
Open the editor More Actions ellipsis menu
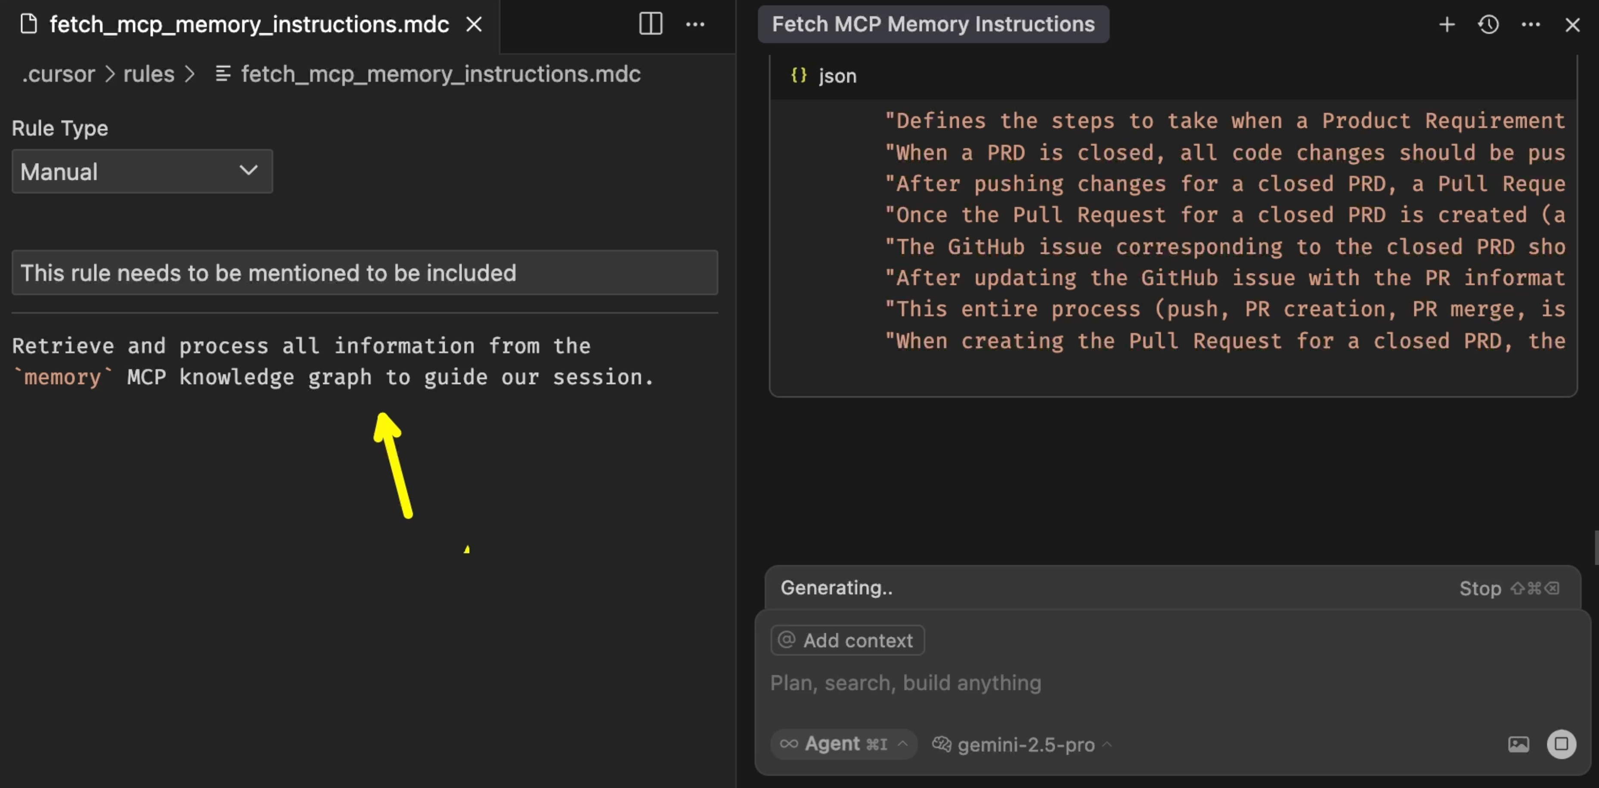pyautogui.click(x=694, y=24)
